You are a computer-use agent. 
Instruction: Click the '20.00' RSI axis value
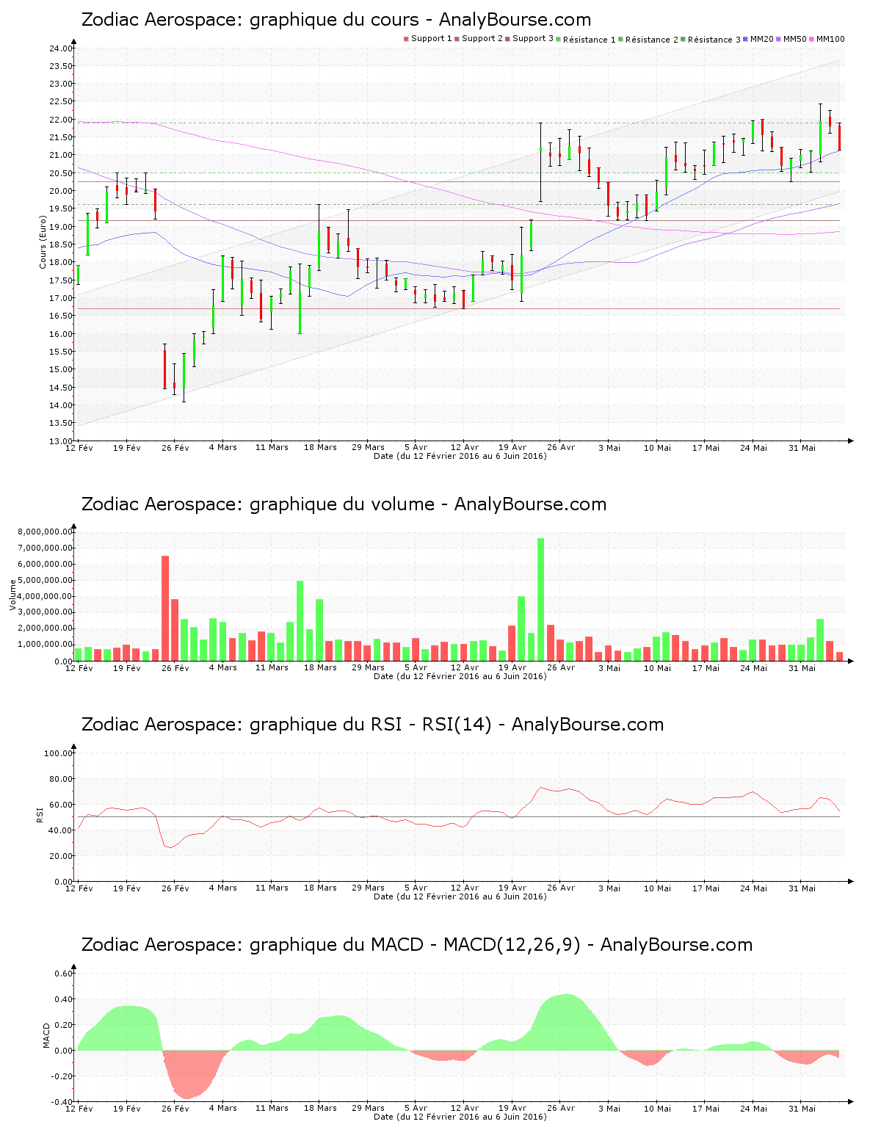[60, 856]
